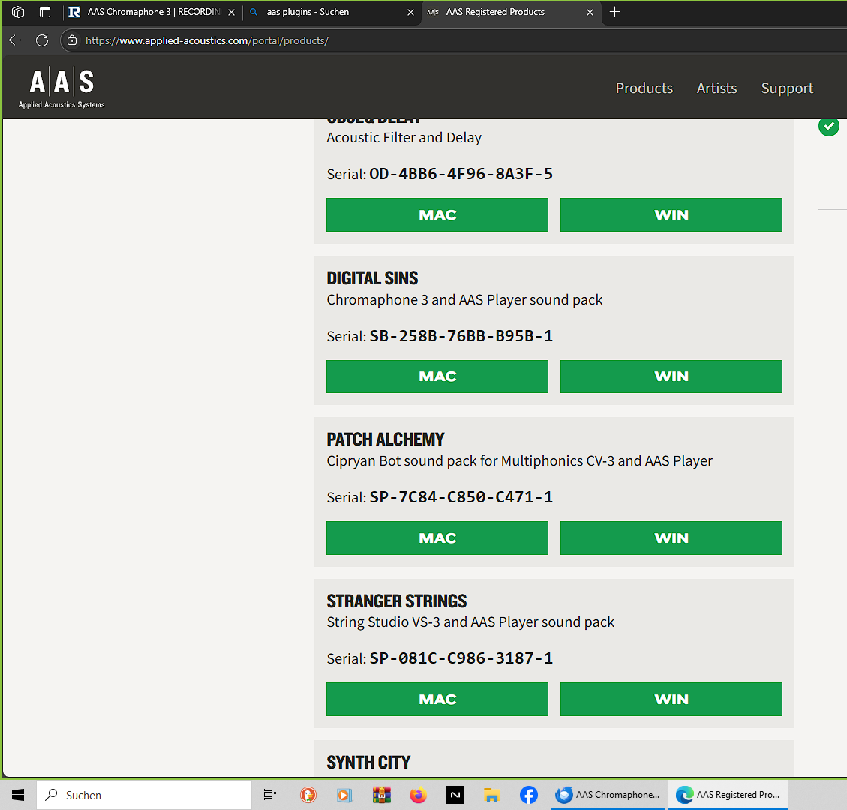Viewport: 847px width, 810px height.
Task: Download Acoustic Filter and Delay for MAC
Action: [x=437, y=215]
